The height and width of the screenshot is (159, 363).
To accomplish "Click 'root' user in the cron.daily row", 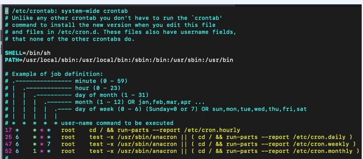I will click(x=68, y=137).
